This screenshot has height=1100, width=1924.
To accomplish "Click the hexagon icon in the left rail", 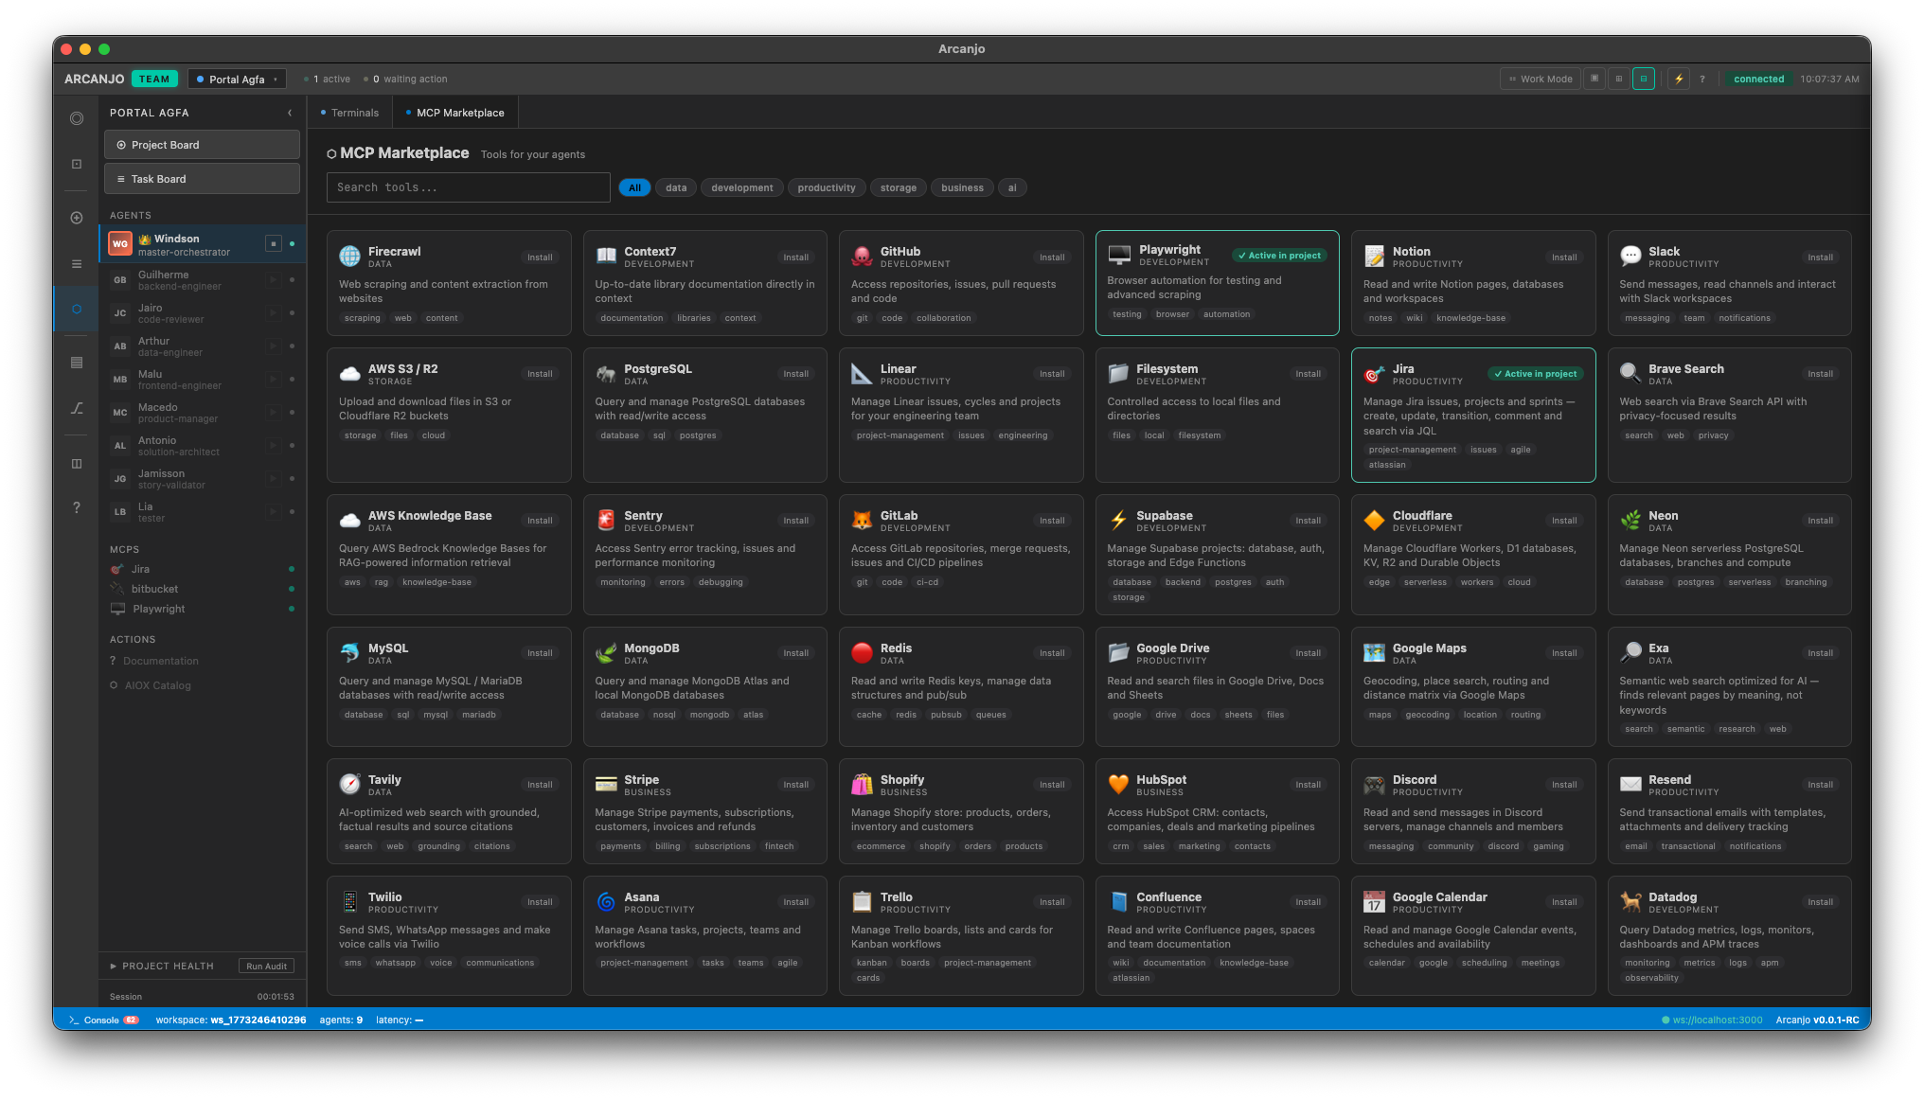I will (x=77, y=309).
